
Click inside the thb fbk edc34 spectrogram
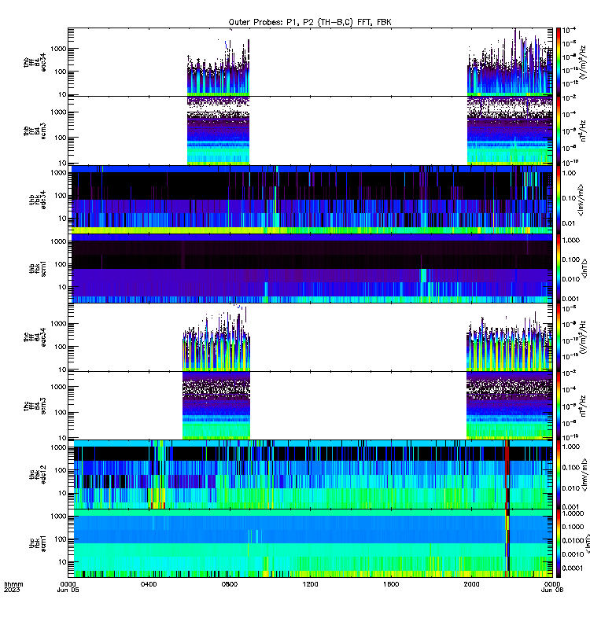point(312,200)
